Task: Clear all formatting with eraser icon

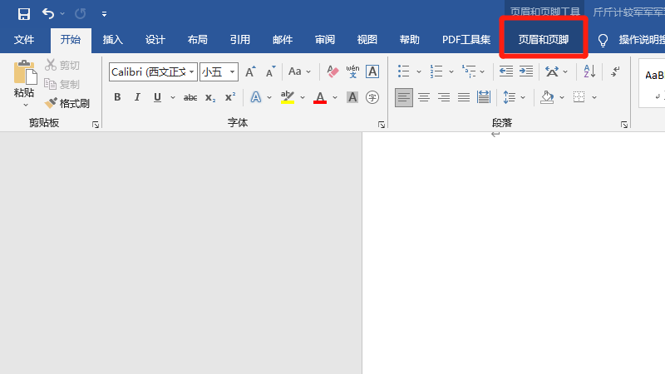Action: (x=332, y=72)
